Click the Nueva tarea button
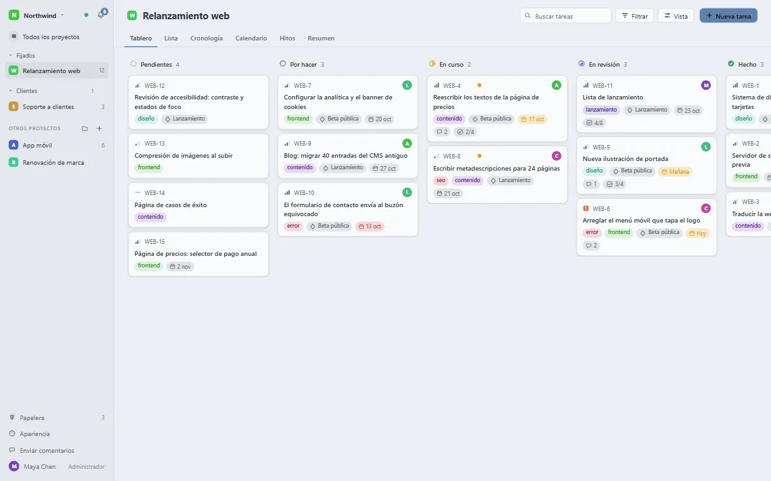Screen dimensions: 771x481 tap(729, 16)
